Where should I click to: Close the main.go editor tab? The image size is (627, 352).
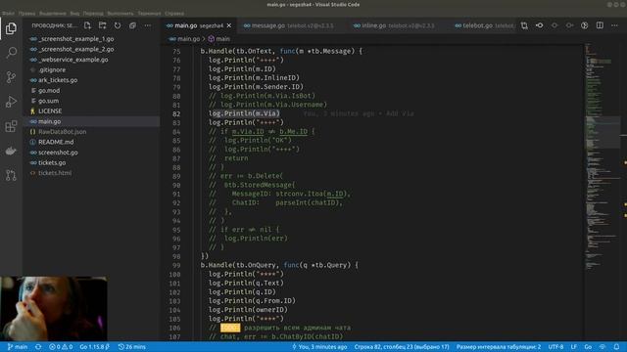(229, 25)
